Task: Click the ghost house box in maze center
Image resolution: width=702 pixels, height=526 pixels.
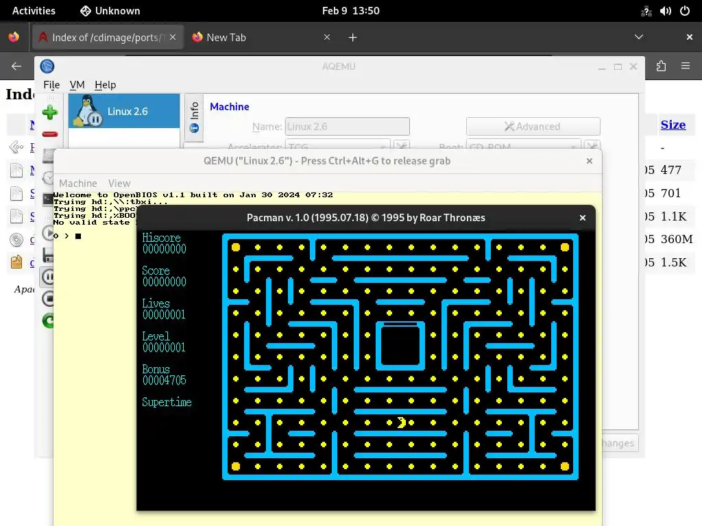Action: [x=400, y=346]
